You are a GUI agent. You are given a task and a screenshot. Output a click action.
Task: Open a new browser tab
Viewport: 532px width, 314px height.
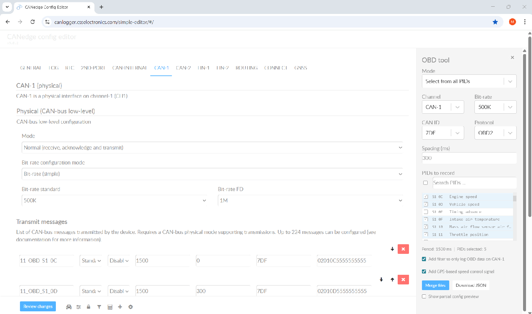[101, 7]
